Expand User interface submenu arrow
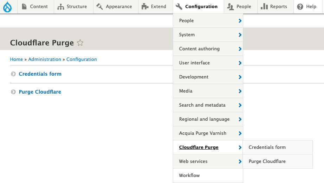Image resolution: width=324 pixels, height=183 pixels. pos(240,63)
